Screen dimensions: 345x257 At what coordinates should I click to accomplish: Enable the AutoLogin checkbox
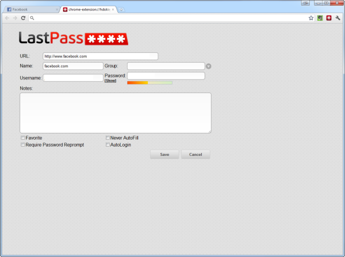108,145
